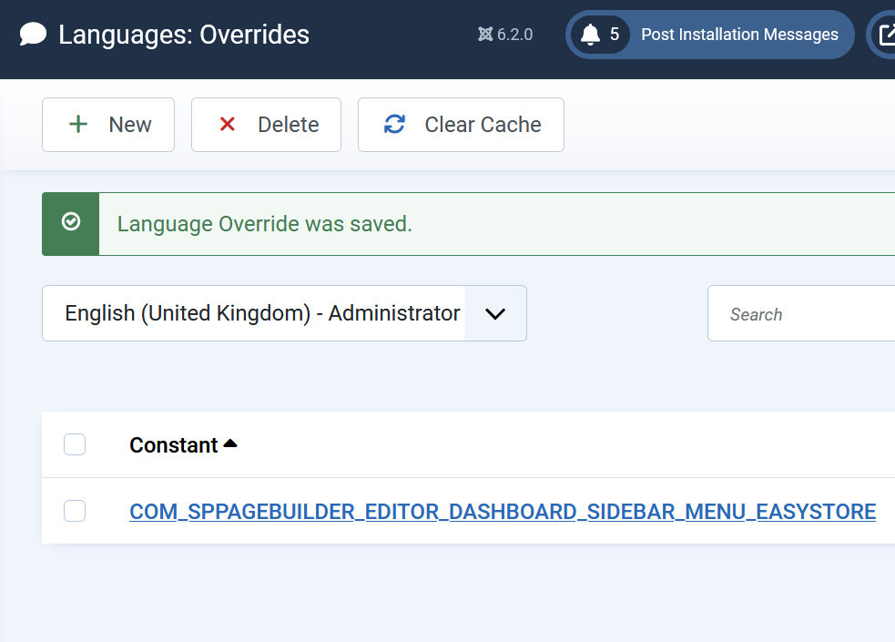Click the notifications bell icon
This screenshot has width=895, height=642.
[590, 35]
